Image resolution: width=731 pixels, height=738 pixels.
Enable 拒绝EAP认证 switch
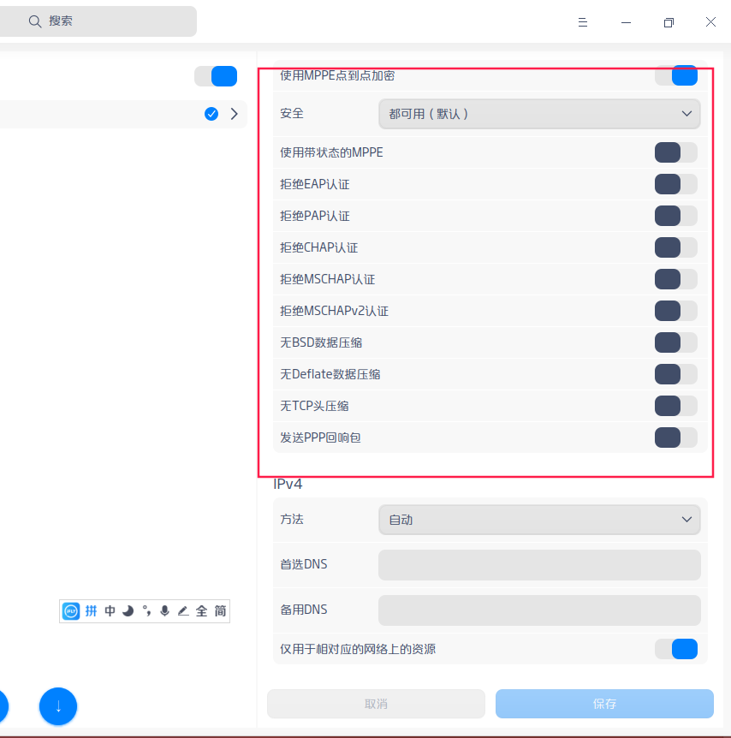676,184
